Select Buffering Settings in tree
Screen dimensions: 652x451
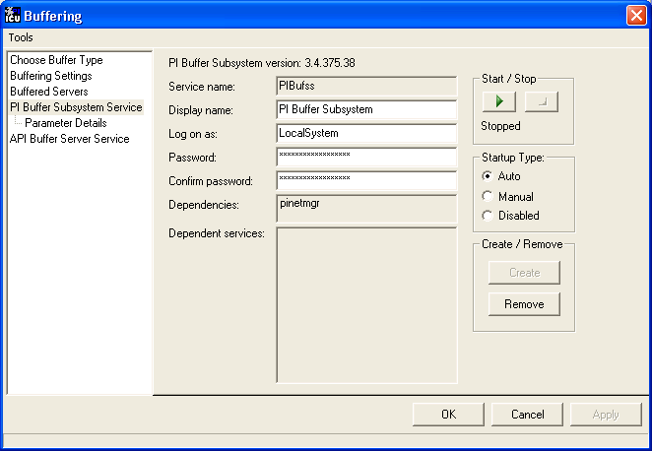point(51,76)
